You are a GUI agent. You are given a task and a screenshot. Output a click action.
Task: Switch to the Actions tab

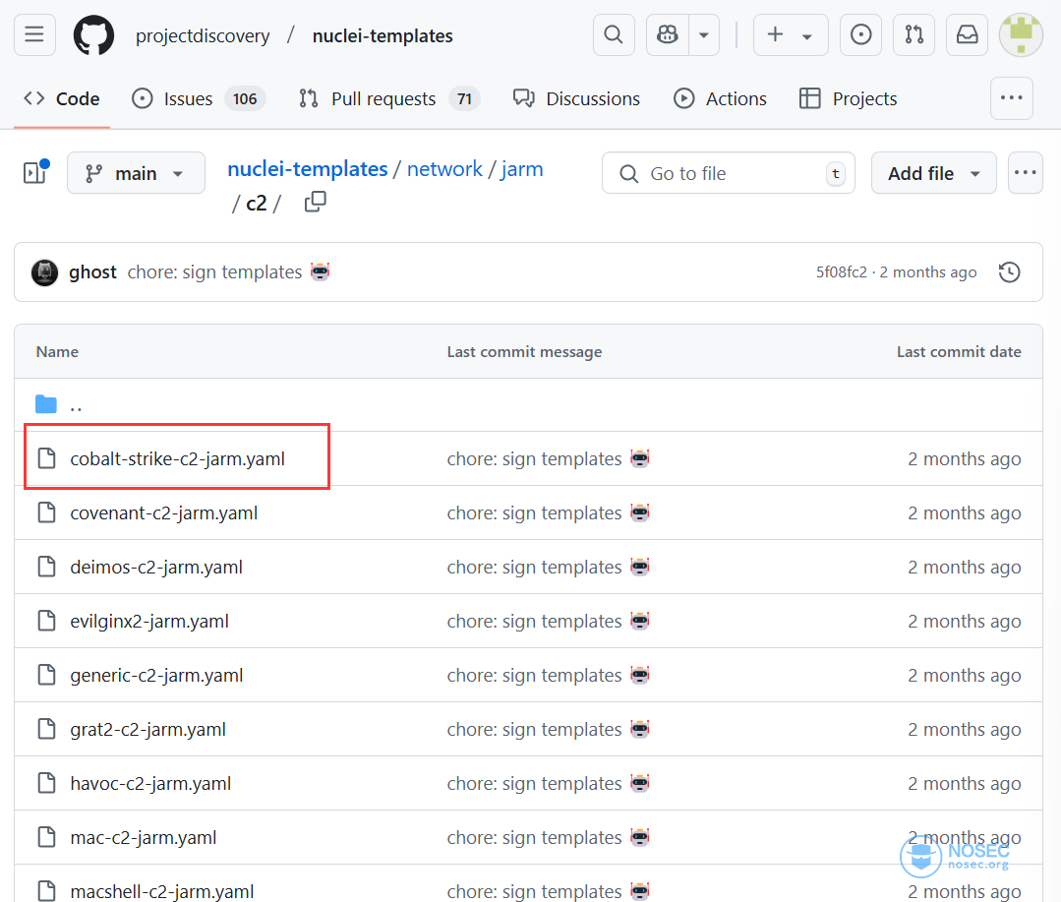tap(720, 98)
